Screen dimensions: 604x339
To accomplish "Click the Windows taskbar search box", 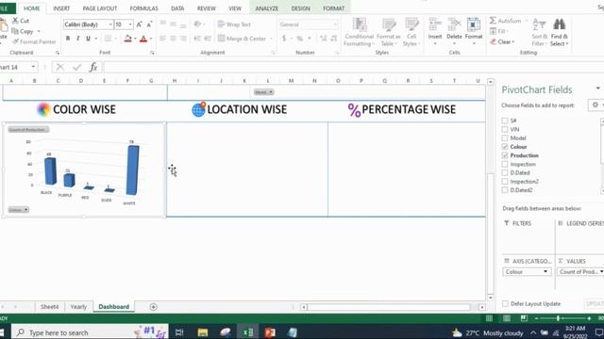I will pyautogui.click(x=90, y=332).
